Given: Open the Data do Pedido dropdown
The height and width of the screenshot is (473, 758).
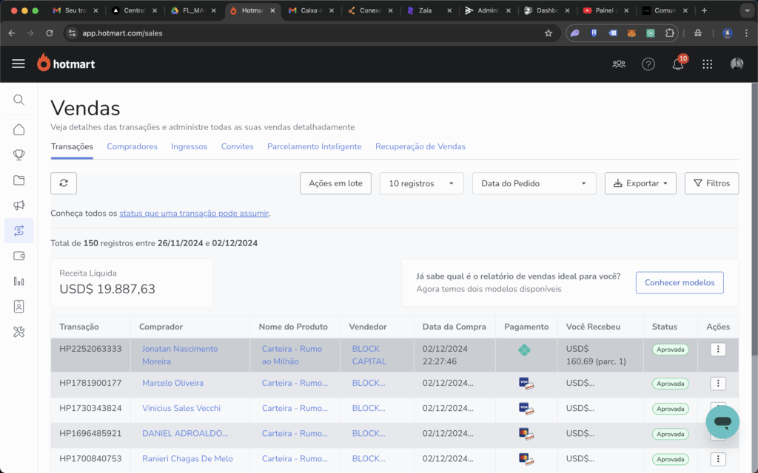Looking at the screenshot, I should 534,183.
